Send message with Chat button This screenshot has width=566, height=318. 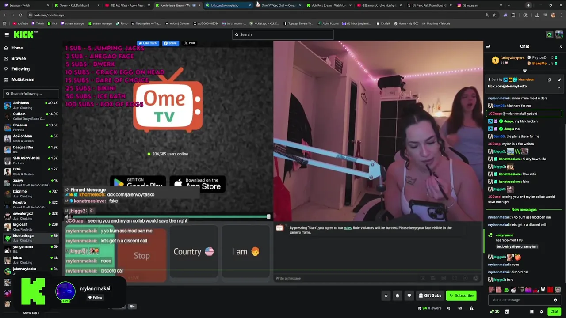[554, 312]
